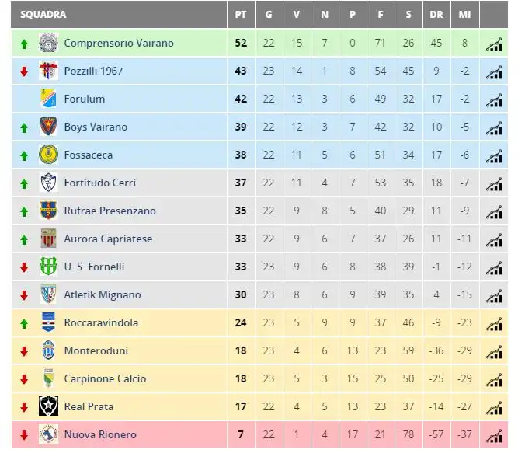Open stats chart icon for Comprensorio Vairano
The height and width of the screenshot is (460, 518).
tap(494, 44)
